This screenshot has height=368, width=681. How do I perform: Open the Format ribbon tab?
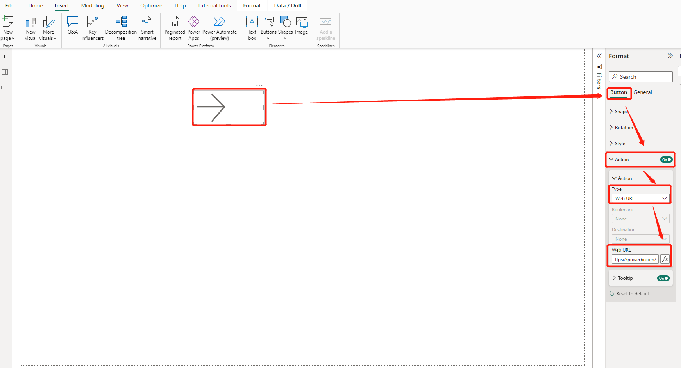pos(252,5)
